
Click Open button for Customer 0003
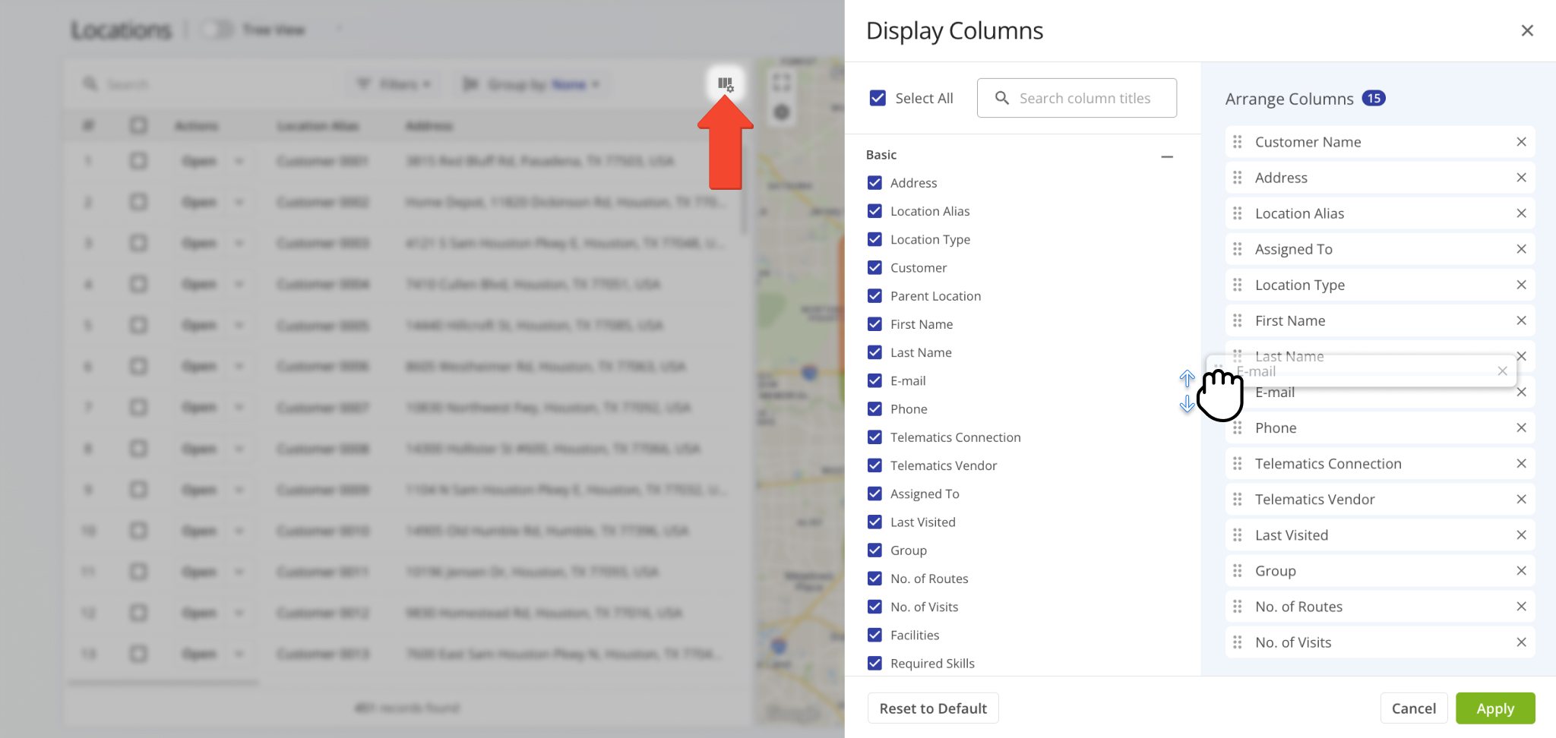click(x=199, y=243)
